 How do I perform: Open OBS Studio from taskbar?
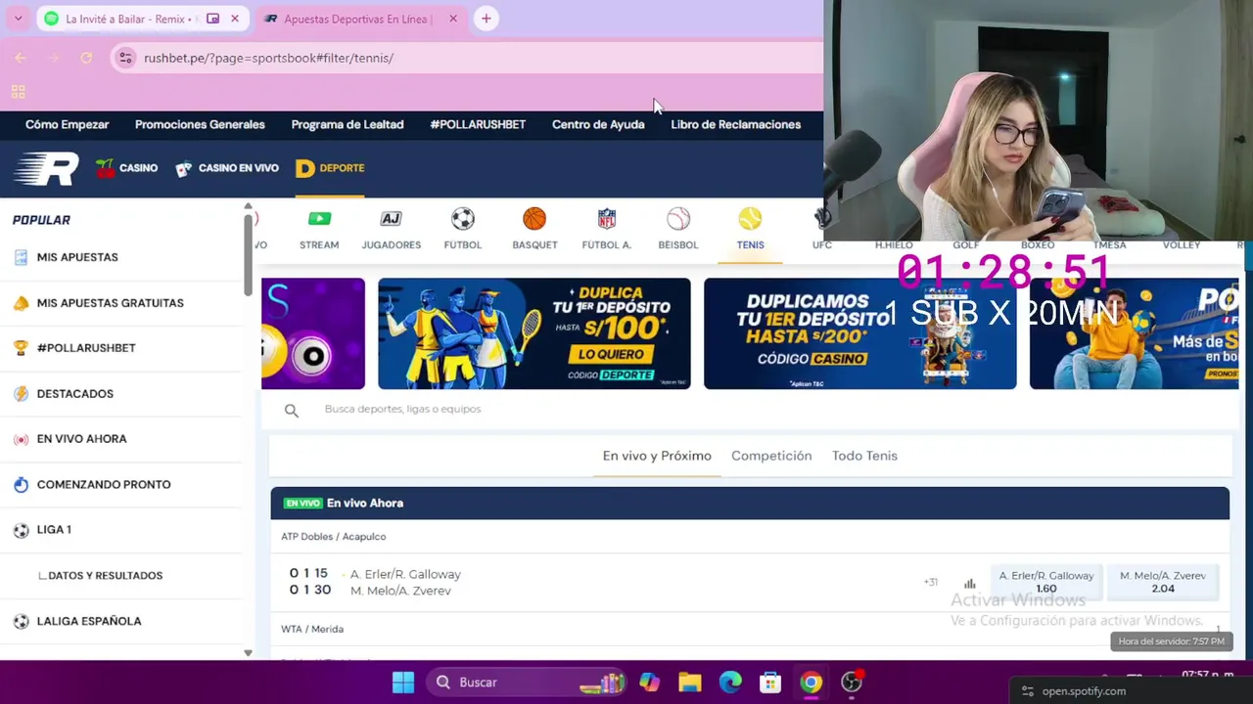pyautogui.click(x=852, y=682)
